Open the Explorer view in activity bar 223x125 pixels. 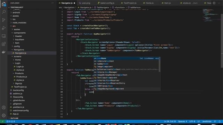tap(4, 4)
